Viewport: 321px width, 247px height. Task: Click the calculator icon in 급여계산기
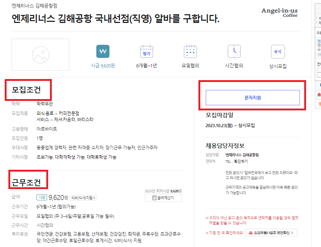click(155, 198)
